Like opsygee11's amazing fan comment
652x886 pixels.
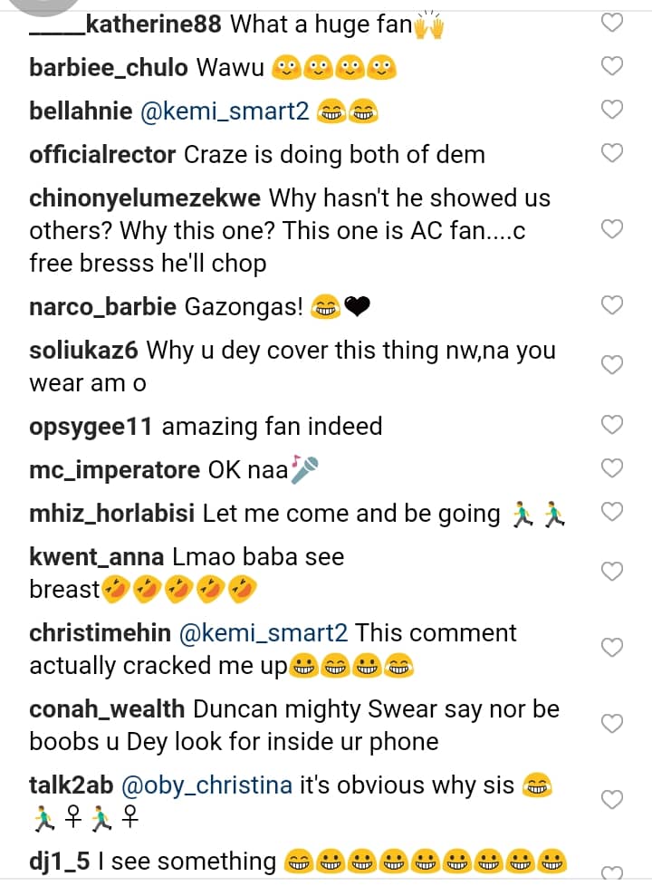point(613,425)
